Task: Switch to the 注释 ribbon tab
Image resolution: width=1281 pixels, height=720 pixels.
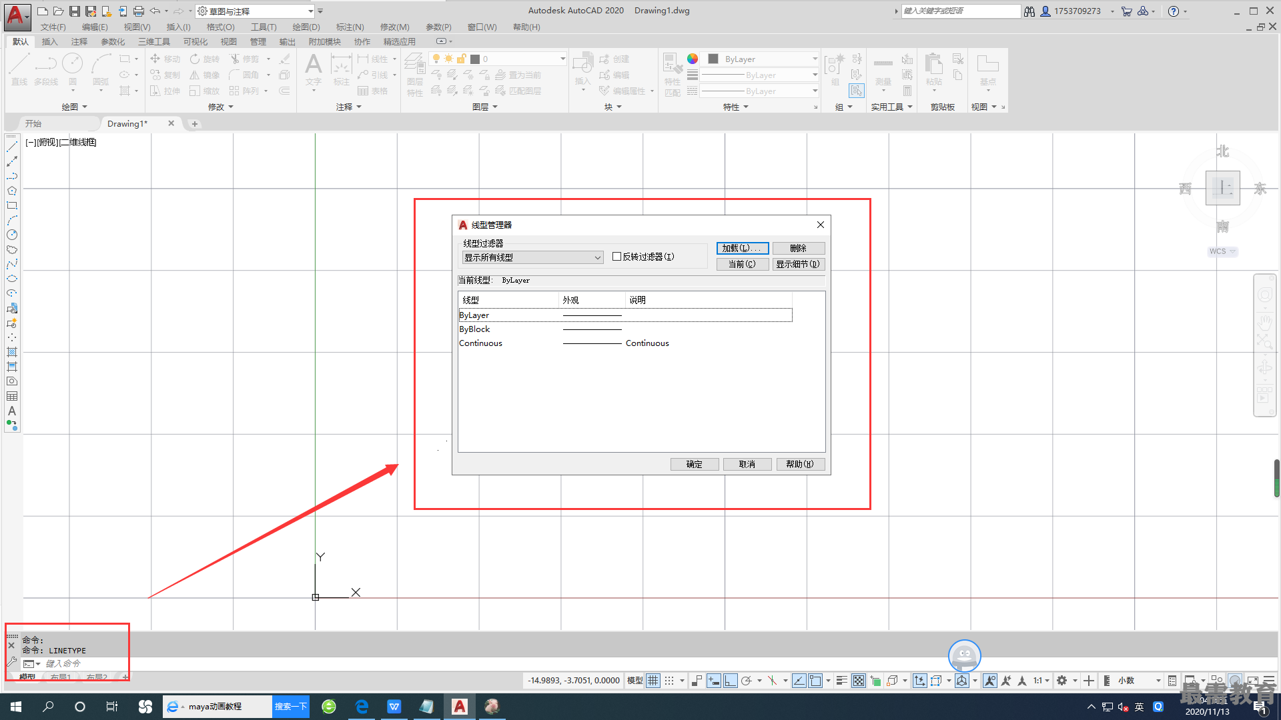Action: tap(79, 41)
